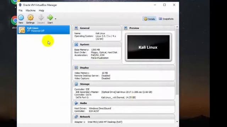The width and height of the screenshot is (227, 127).
Task: Click the Video Memory value 16 MB
Action: (105, 73)
